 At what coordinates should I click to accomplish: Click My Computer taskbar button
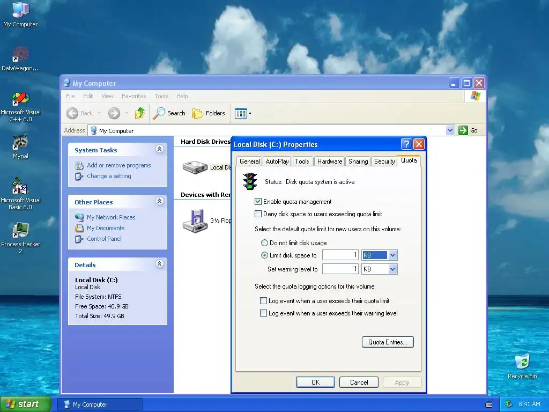(x=99, y=404)
